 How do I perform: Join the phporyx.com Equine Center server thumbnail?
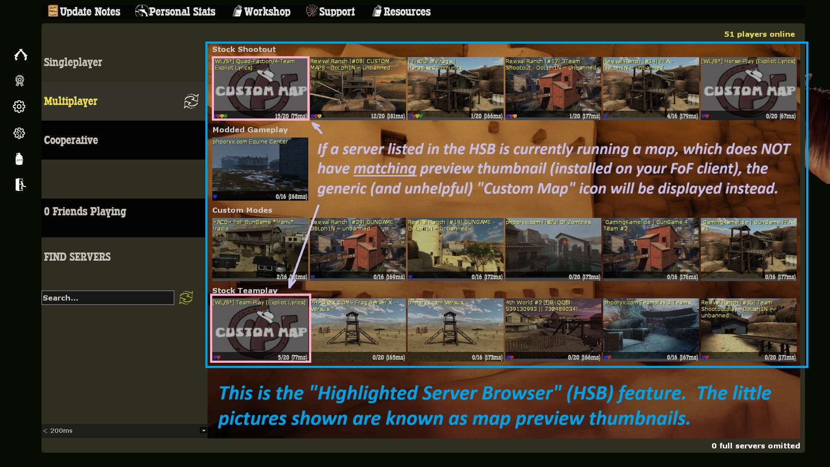click(260, 169)
